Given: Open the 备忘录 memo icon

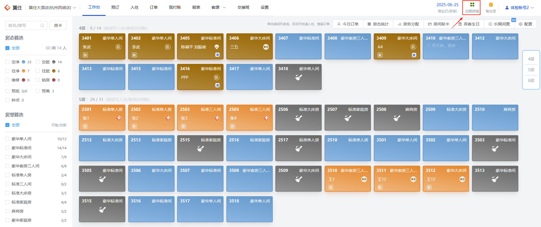Looking at the screenshot, I should [x=491, y=5].
